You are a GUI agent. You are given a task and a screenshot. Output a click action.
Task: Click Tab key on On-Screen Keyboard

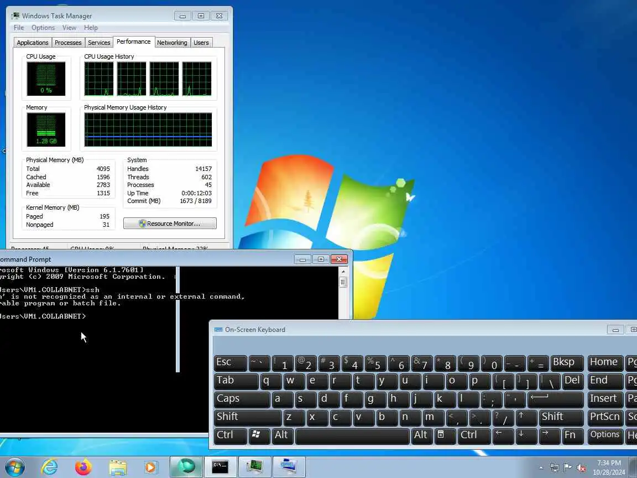(x=236, y=381)
